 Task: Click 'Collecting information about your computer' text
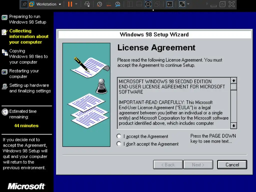pos(29,36)
